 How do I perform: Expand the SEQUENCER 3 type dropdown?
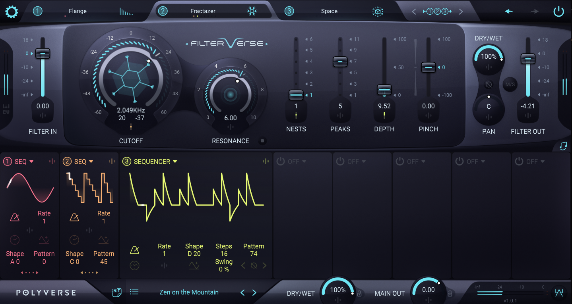[x=175, y=162]
